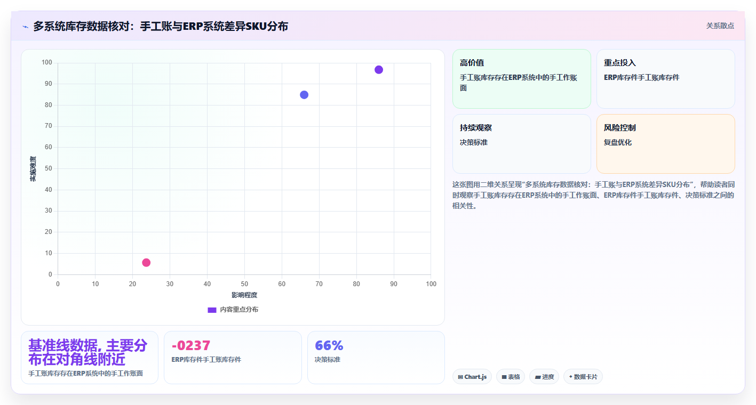Click the -0237 metric value
756x405 pixels.
[191, 346]
